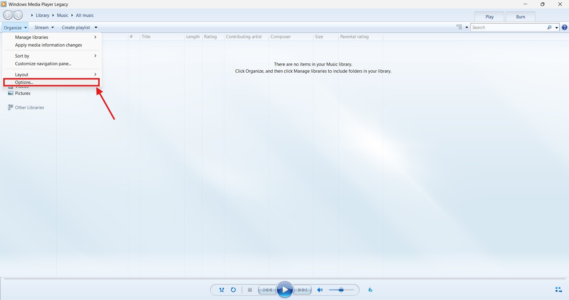The image size is (569, 300).
Task: Click the Windows Media Player title icon
Action: pyautogui.click(x=4, y=4)
